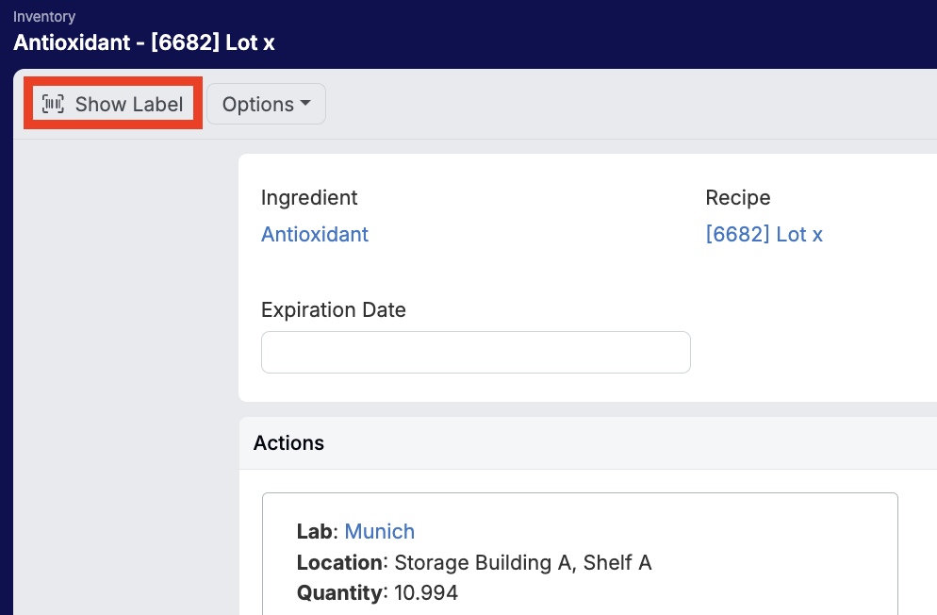The width and height of the screenshot is (937, 615).
Task: Click the barcode icon beside Show Label
Action: point(53,104)
